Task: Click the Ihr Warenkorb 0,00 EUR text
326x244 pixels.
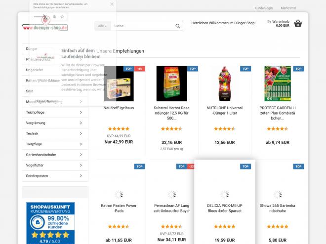Action: point(279,24)
